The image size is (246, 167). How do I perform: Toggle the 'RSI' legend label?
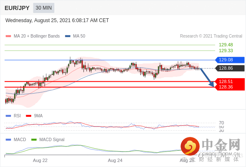(17, 116)
